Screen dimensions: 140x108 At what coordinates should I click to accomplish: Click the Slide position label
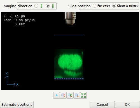80,6
